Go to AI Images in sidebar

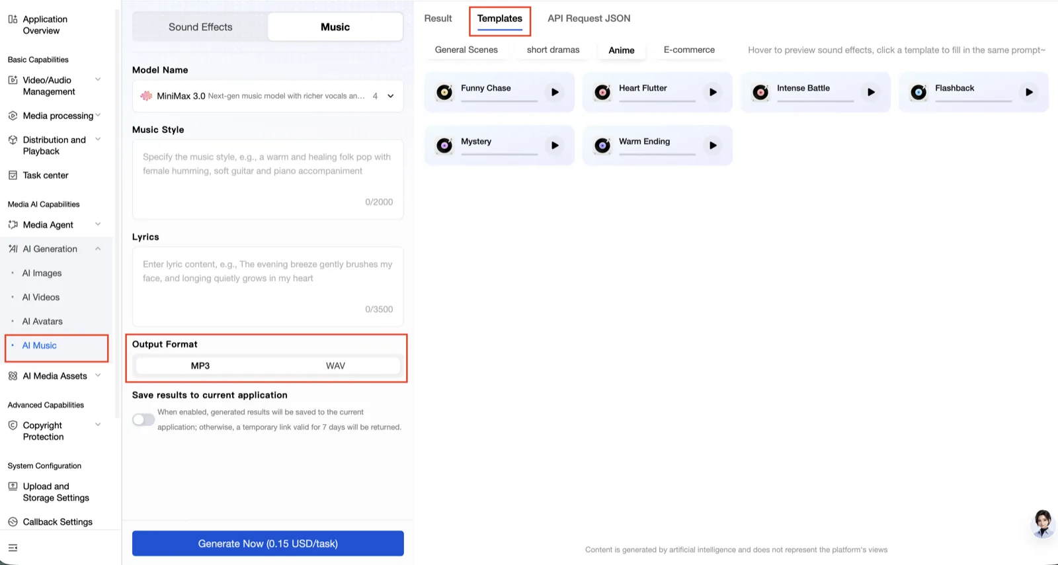(x=42, y=273)
